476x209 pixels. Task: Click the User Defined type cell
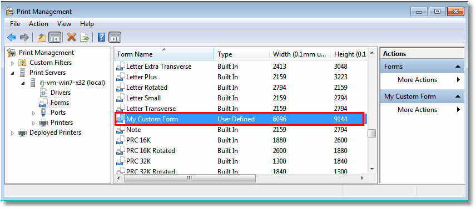click(x=236, y=119)
